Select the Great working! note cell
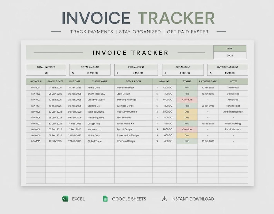The image size is (274, 214). tap(233, 124)
